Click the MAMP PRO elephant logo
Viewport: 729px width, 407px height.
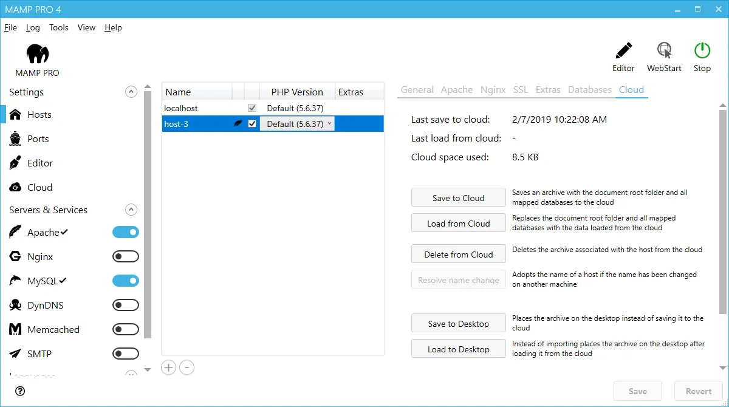point(38,54)
